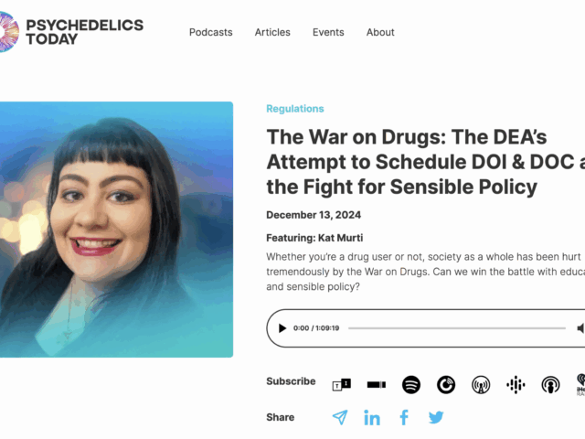Open the Pocket Casts subscribe icon
585x439 pixels.
[x=446, y=385]
